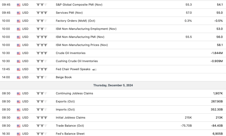Open Crude Oil Inventories event
226x136 pixels.
[x=71, y=53]
